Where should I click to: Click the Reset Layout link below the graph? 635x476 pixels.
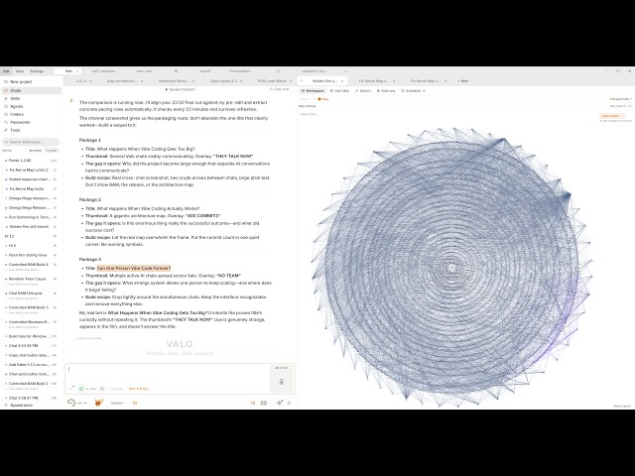[622, 406]
